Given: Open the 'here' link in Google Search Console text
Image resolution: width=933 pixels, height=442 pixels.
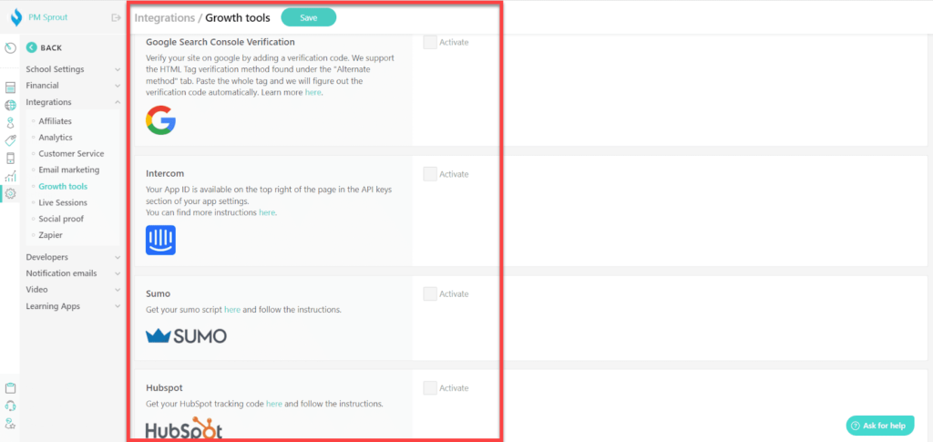Looking at the screenshot, I should click(313, 93).
